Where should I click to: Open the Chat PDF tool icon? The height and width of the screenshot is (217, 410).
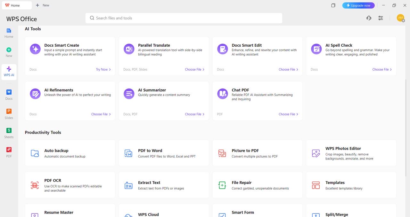tap(223, 94)
